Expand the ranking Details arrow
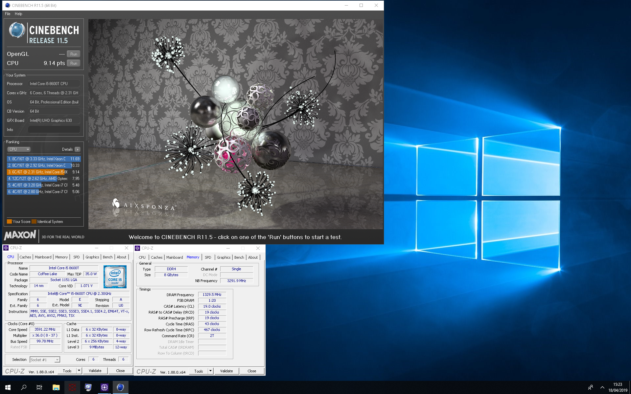The width and height of the screenshot is (631, 394). 78,149
